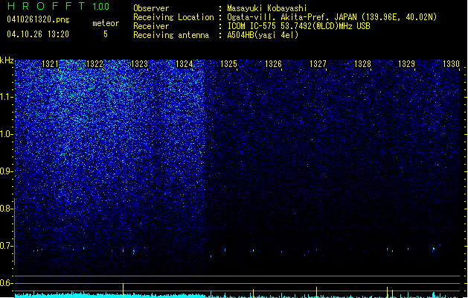
Task: Click the 1322 time axis marker
Action: (x=94, y=64)
